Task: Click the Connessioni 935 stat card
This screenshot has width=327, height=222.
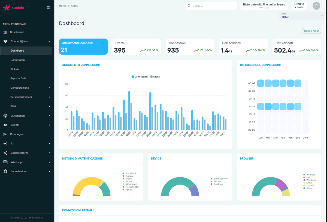Action: [x=190, y=47]
